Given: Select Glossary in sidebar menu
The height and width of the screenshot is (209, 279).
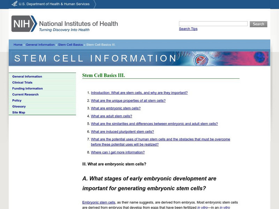Looking at the screenshot, I should 19,107.
